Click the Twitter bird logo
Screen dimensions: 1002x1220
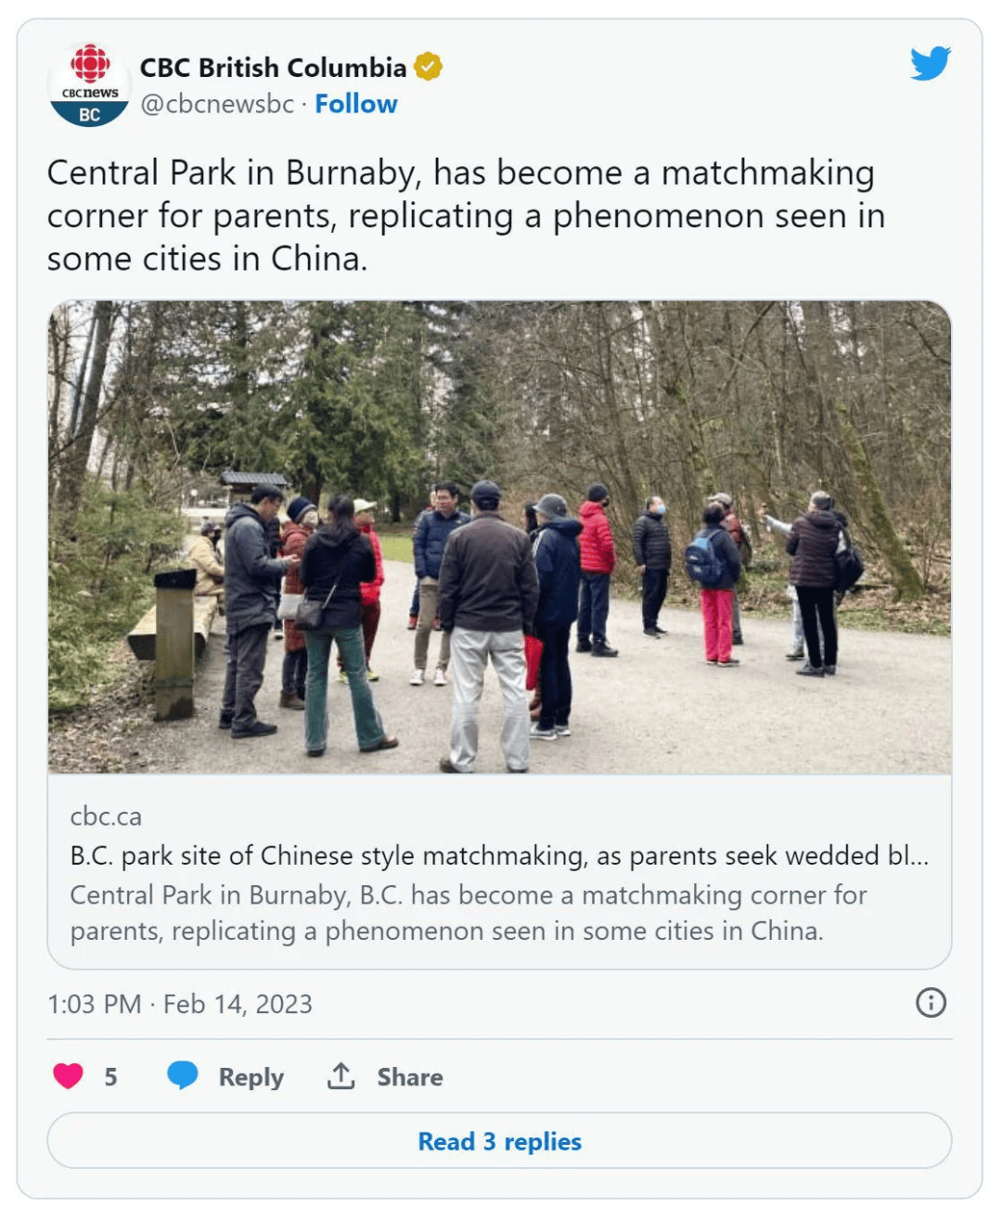[x=930, y=63]
